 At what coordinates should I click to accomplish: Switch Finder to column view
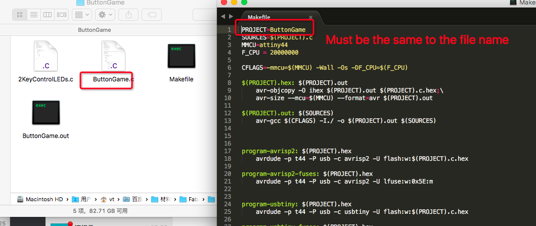(x=47, y=15)
